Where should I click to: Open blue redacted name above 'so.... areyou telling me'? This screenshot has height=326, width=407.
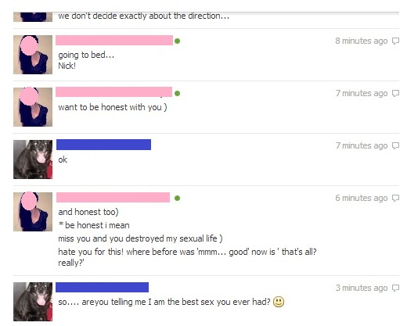tap(102, 287)
